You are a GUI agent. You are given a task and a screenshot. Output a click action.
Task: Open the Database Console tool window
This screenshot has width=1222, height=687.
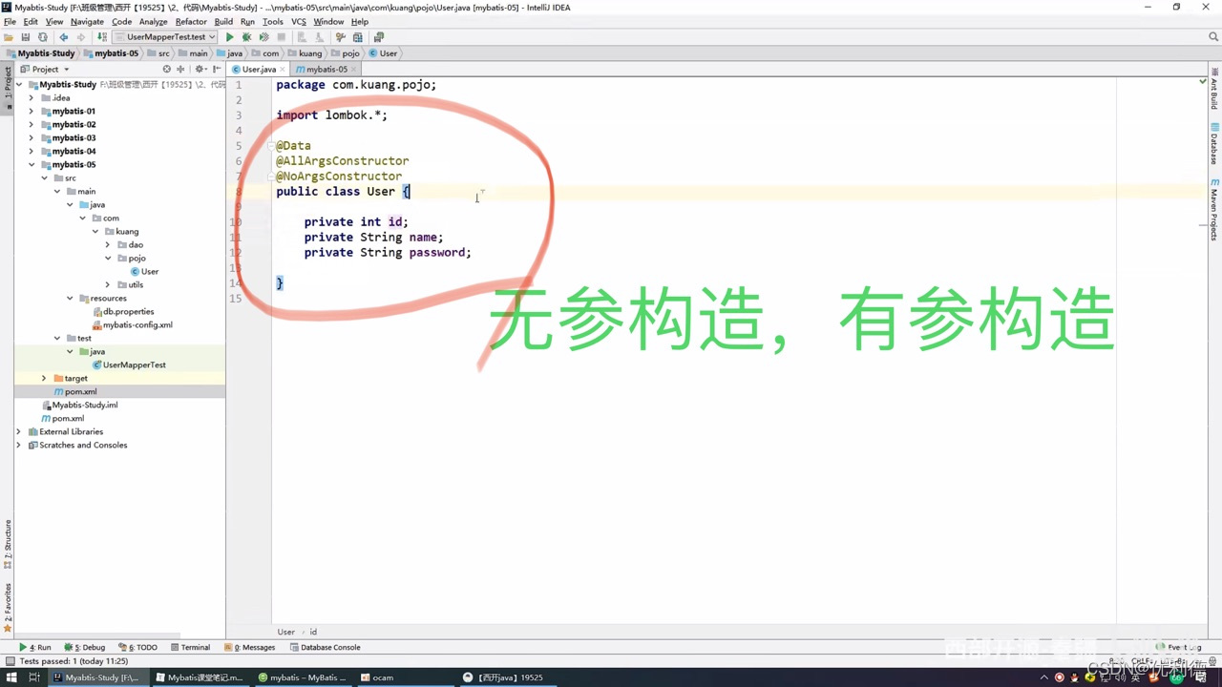click(325, 647)
